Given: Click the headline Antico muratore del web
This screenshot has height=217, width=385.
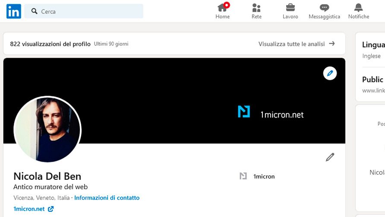Looking at the screenshot, I should click(x=50, y=187).
